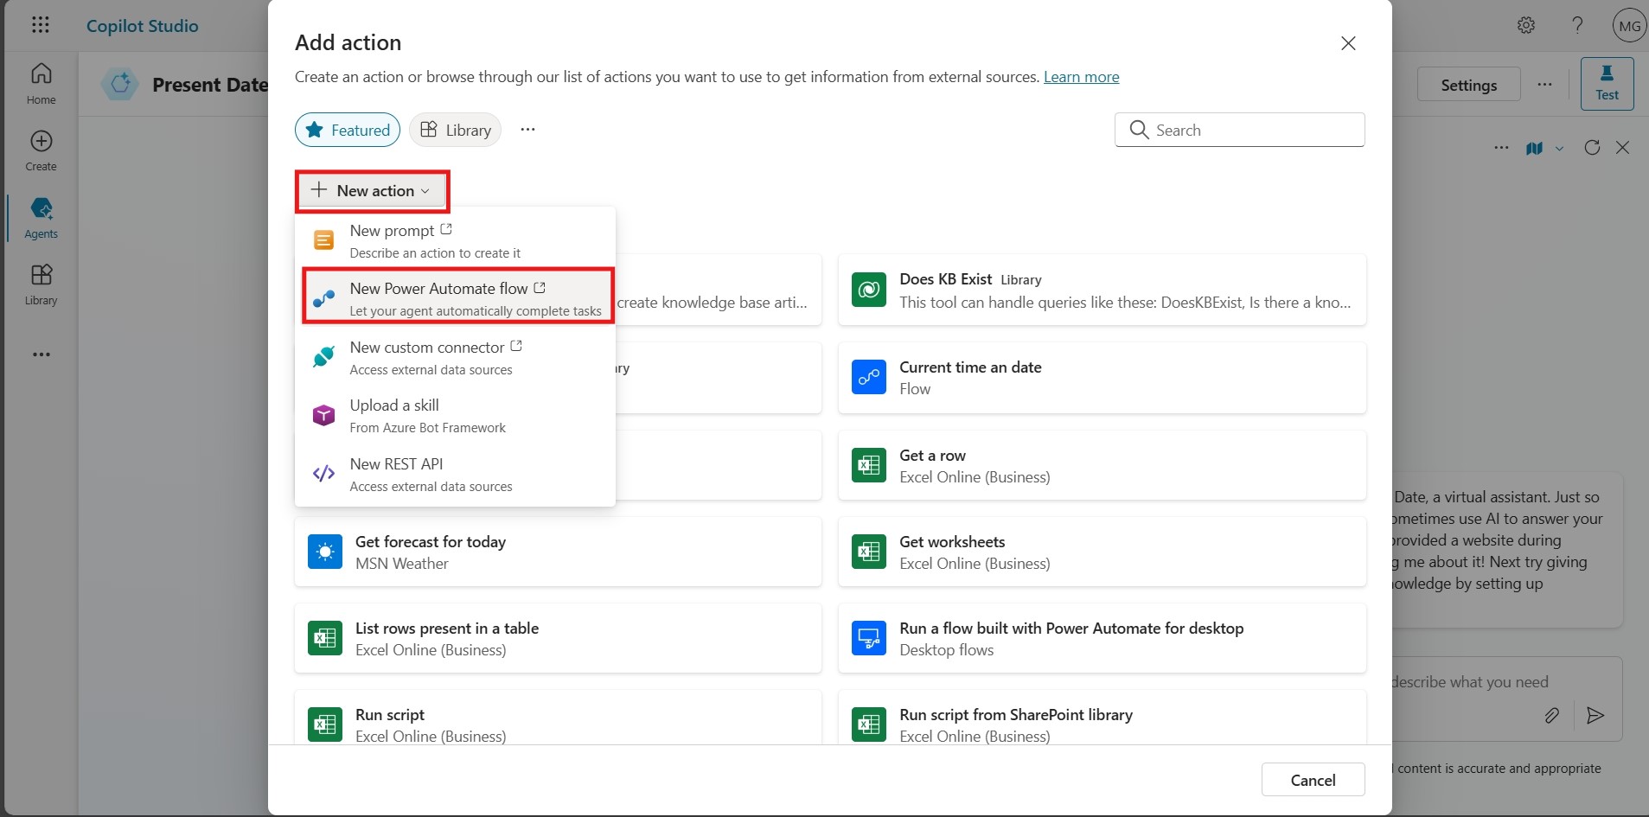Viewport: 1649px width, 817px height.
Task: Open the Learn more link
Action: pos(1081,77)
